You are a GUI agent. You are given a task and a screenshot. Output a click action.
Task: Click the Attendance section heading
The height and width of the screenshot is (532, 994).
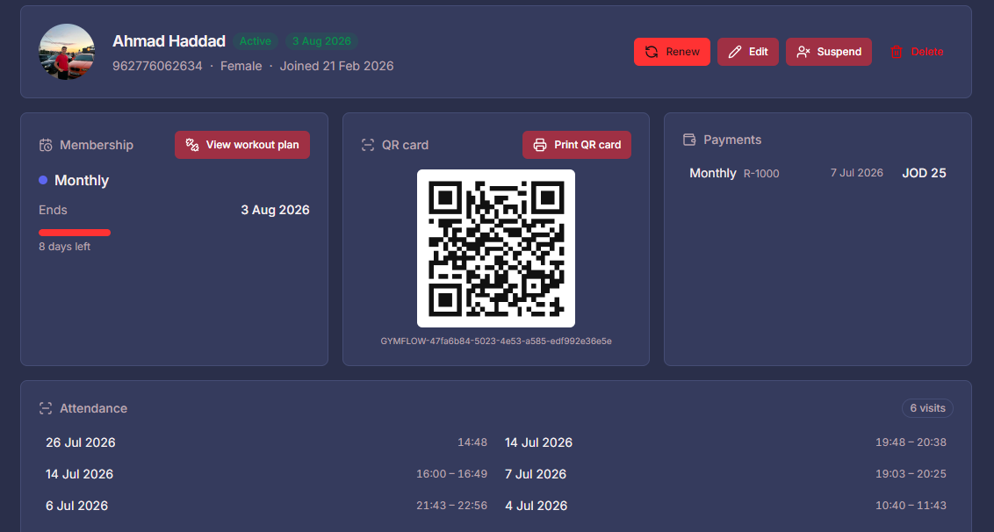pyautogui.click(x=93, y=408)
